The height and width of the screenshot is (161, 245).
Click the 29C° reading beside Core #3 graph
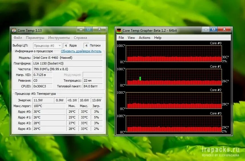[x=225, y=127]
